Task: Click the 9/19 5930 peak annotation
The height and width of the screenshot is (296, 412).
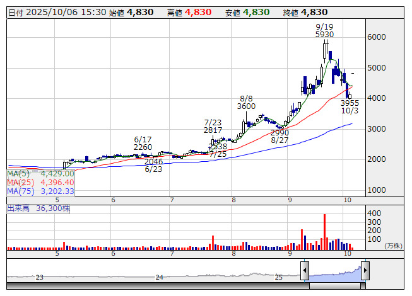Action: click(x=324, y=30)
